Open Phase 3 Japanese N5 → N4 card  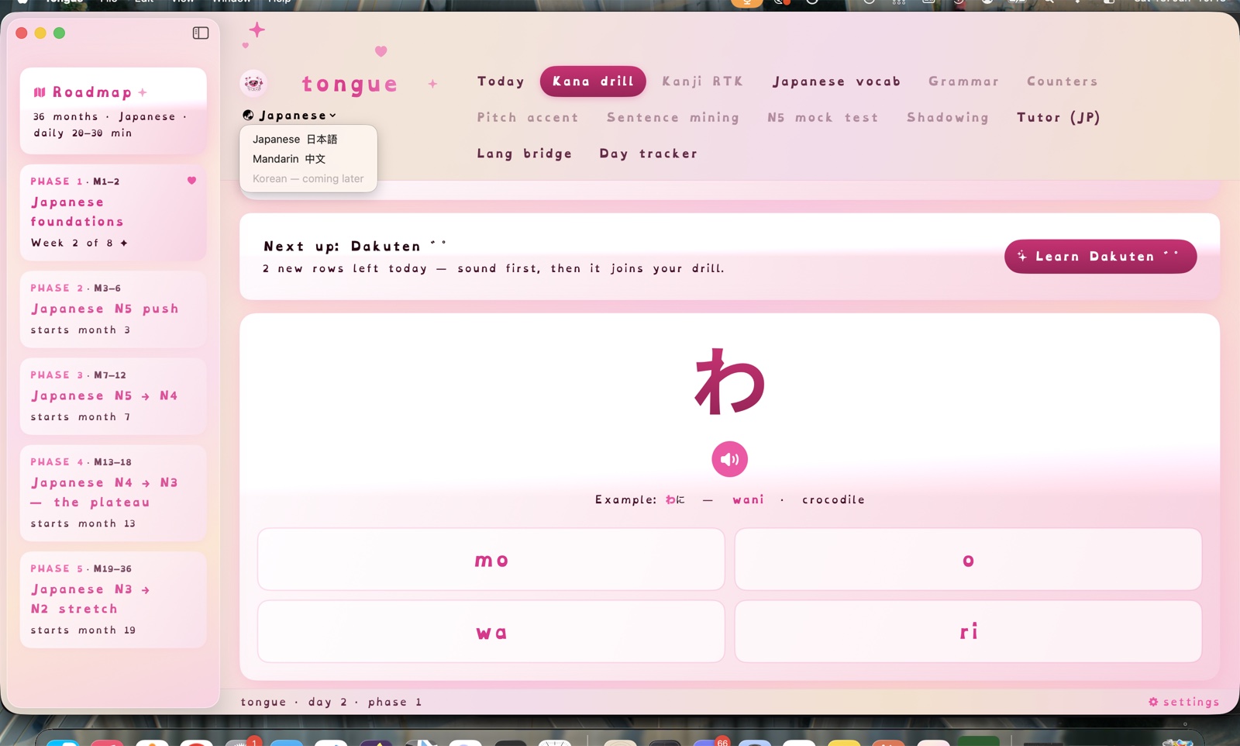click(x=113, y=396)
